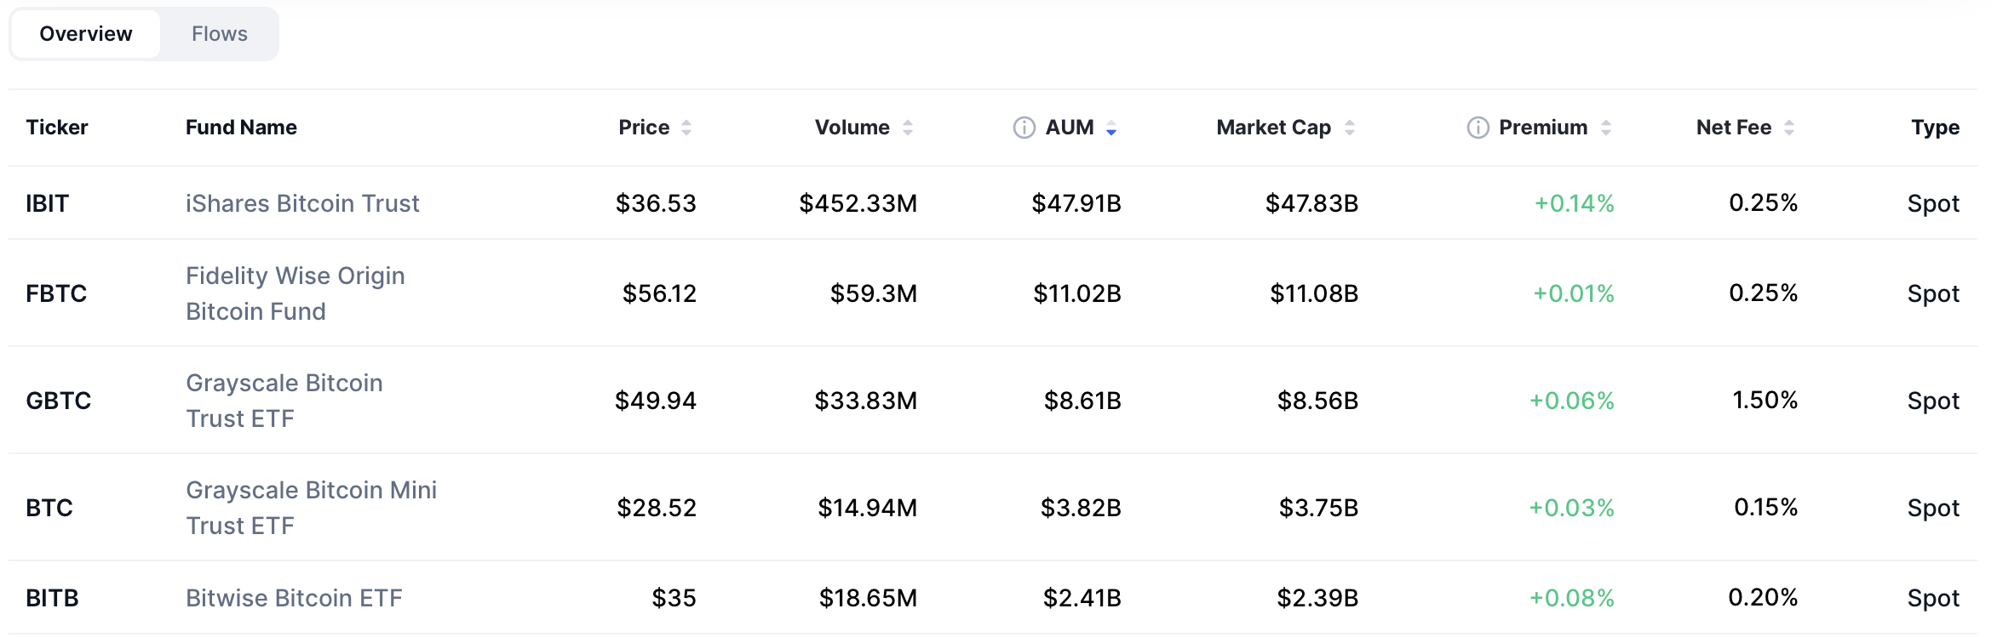Sort by Market Cap using its arrows
Image resolution: width=1997 pixels, height=637 pixels.
(1350, 128)
